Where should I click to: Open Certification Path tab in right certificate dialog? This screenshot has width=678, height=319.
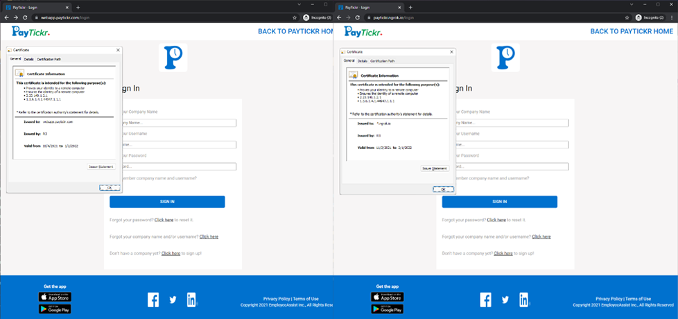pos(382,61)
